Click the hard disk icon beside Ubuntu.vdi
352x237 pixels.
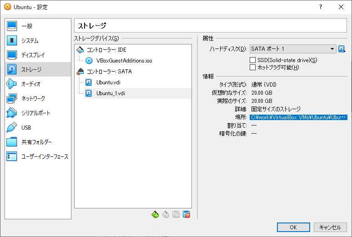coord(89,82)
